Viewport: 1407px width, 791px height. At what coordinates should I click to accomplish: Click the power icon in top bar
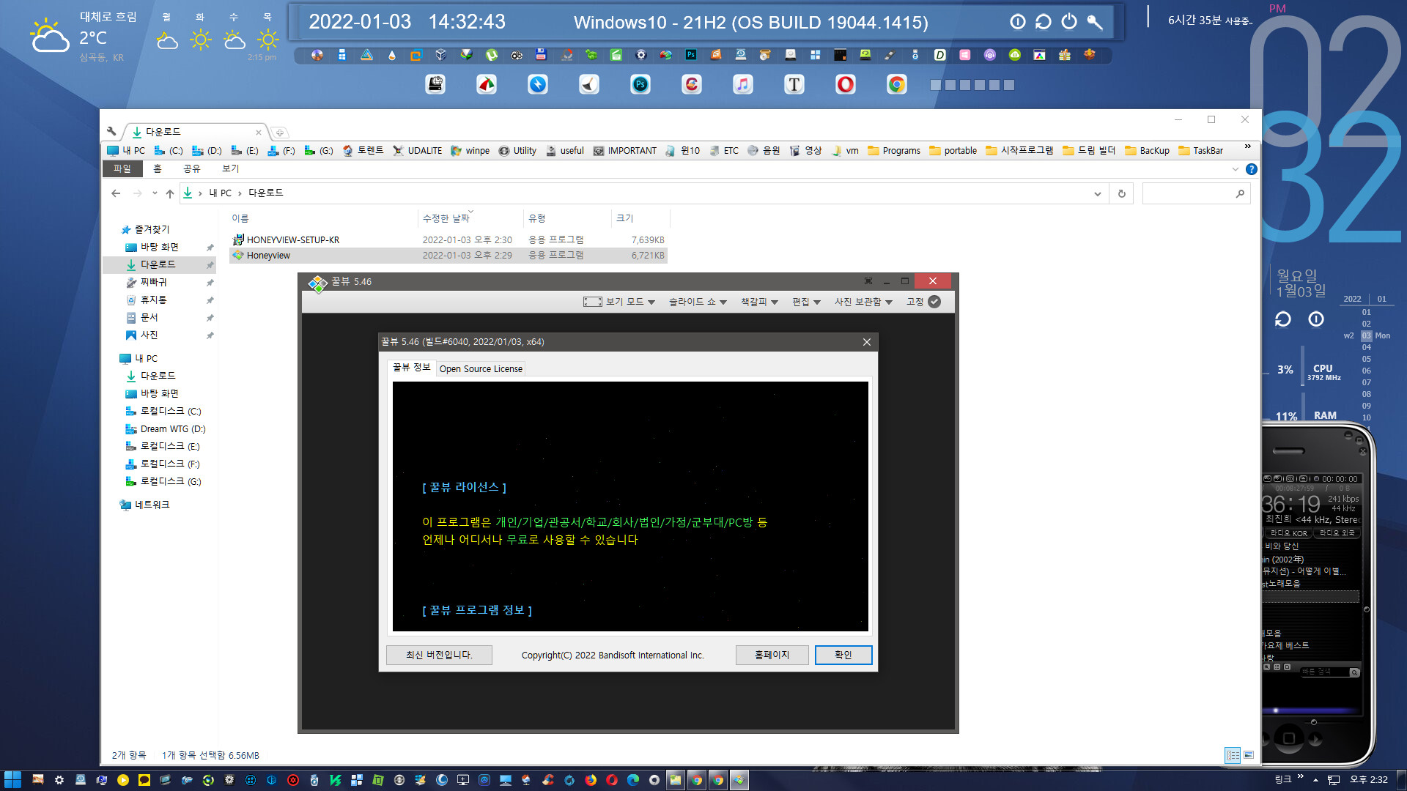coord(1069,21)
